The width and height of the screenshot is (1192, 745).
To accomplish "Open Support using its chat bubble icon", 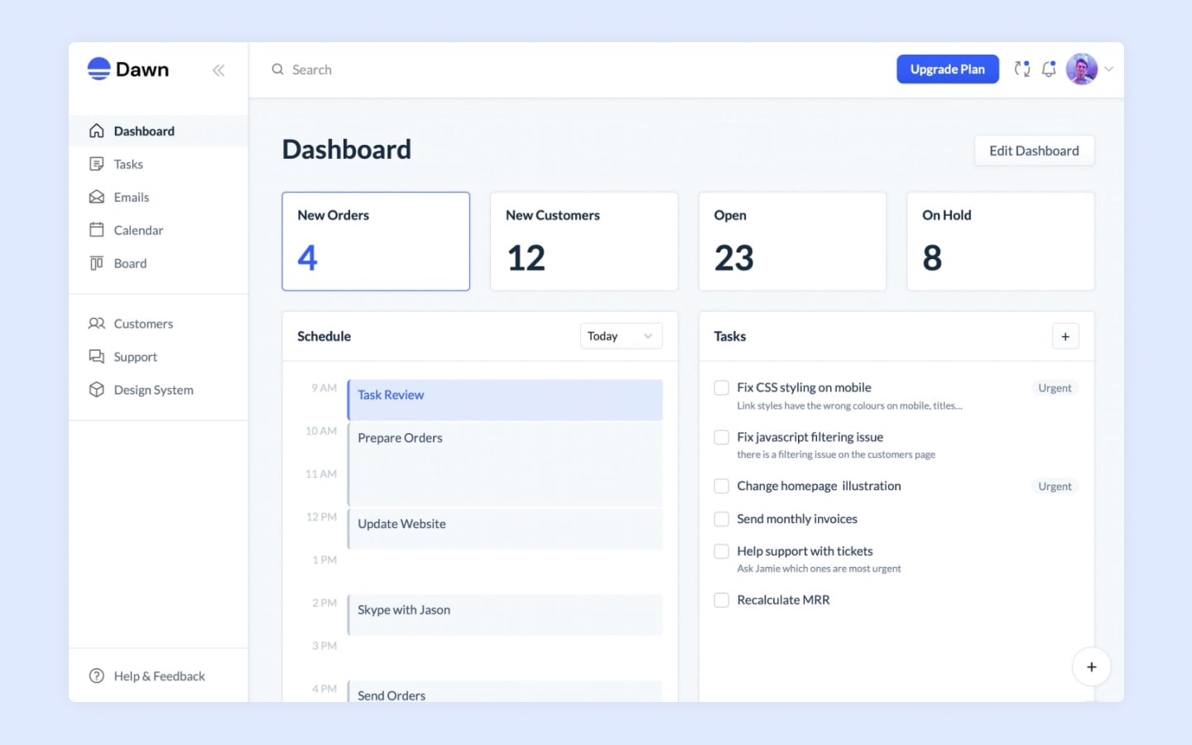I will [96, 357].
